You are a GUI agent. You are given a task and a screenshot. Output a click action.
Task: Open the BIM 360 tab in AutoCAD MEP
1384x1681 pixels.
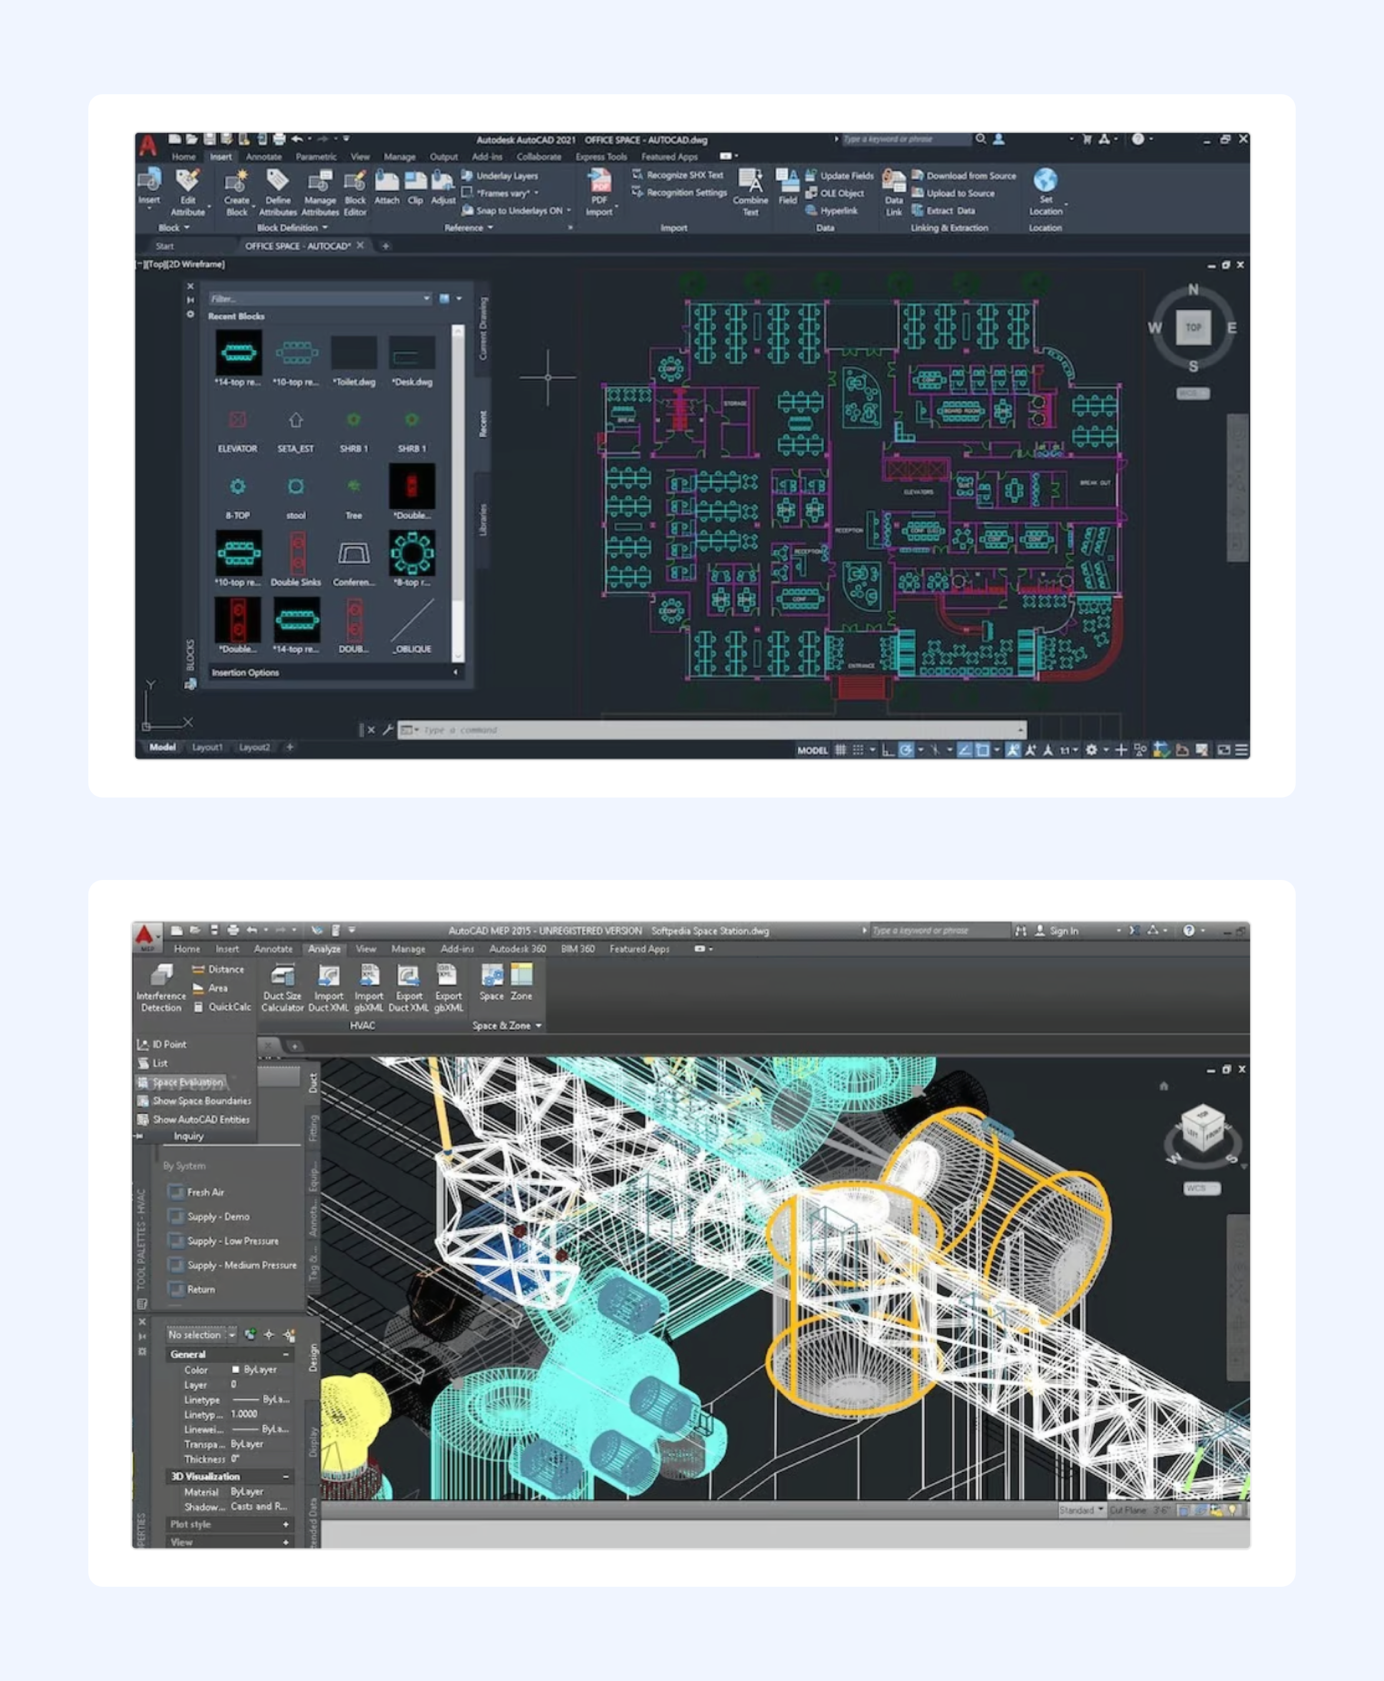578,949
